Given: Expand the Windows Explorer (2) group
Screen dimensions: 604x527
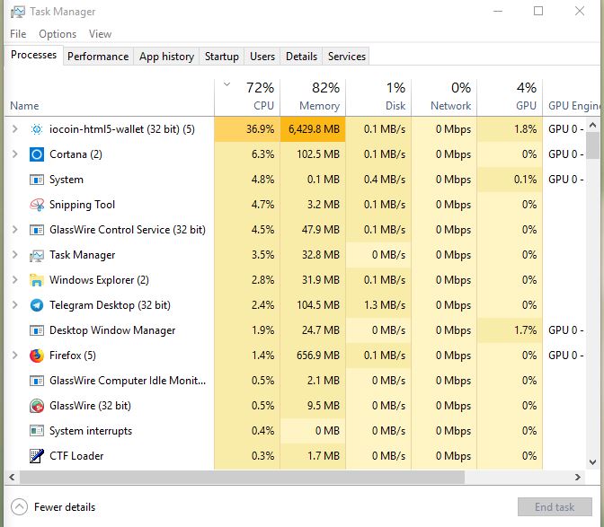Looking at the screenshot, I should tap(15, 279).
